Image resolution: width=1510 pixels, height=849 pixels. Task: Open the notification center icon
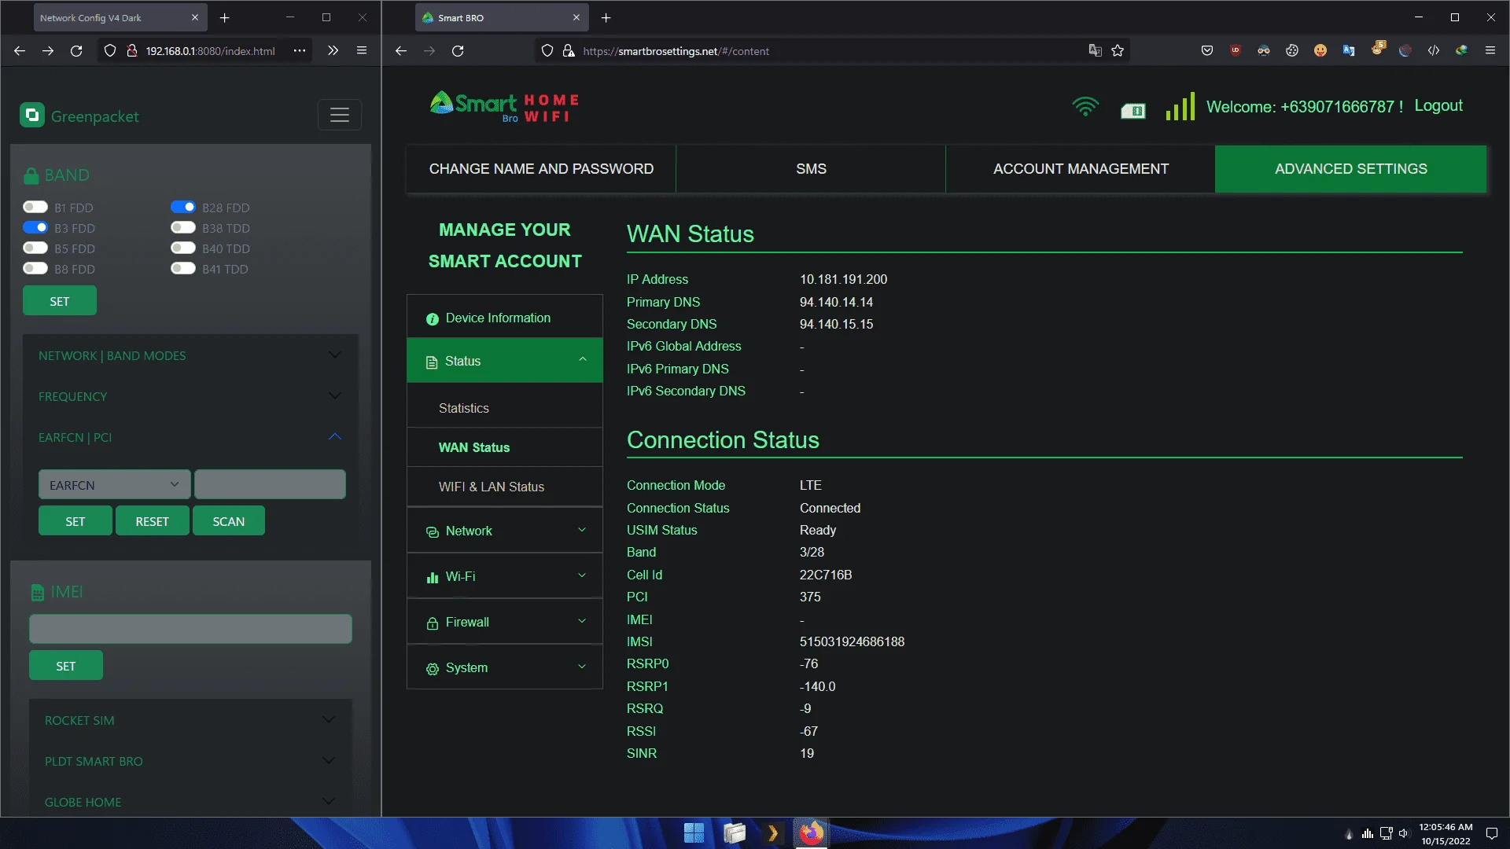coord(1491,834)
